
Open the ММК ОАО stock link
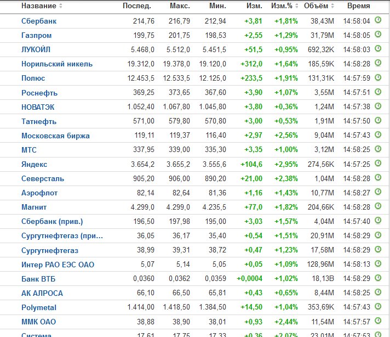coord(38,322)
